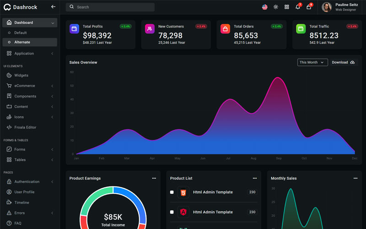The height and width of the screenshot is (229, 366).
Task: Click the New Customers people icon
Action: (x=150, y=29)
